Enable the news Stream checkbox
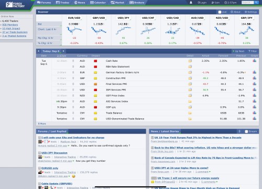Screen dimensions: 262x189 click(246, 131)
